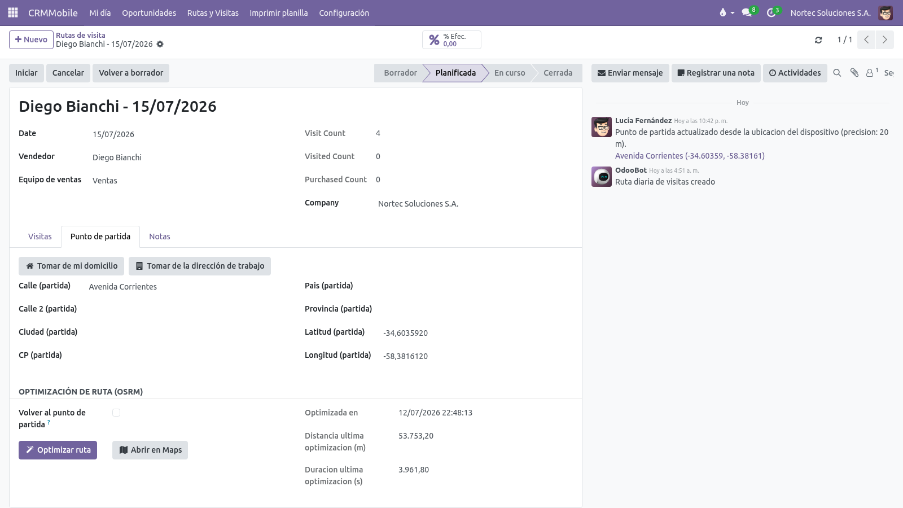Click the % Efec. stat button

451,40
